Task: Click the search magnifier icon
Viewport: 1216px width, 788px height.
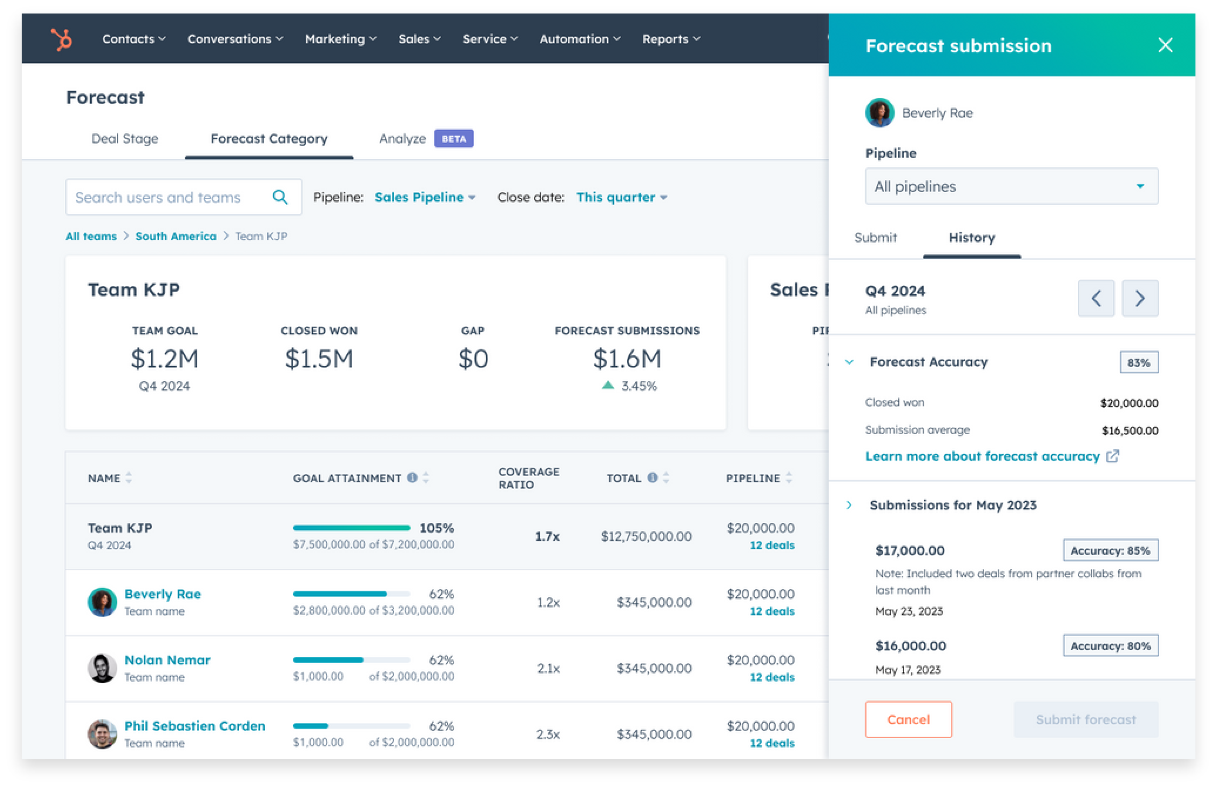Action: click(x=280, y=197)
